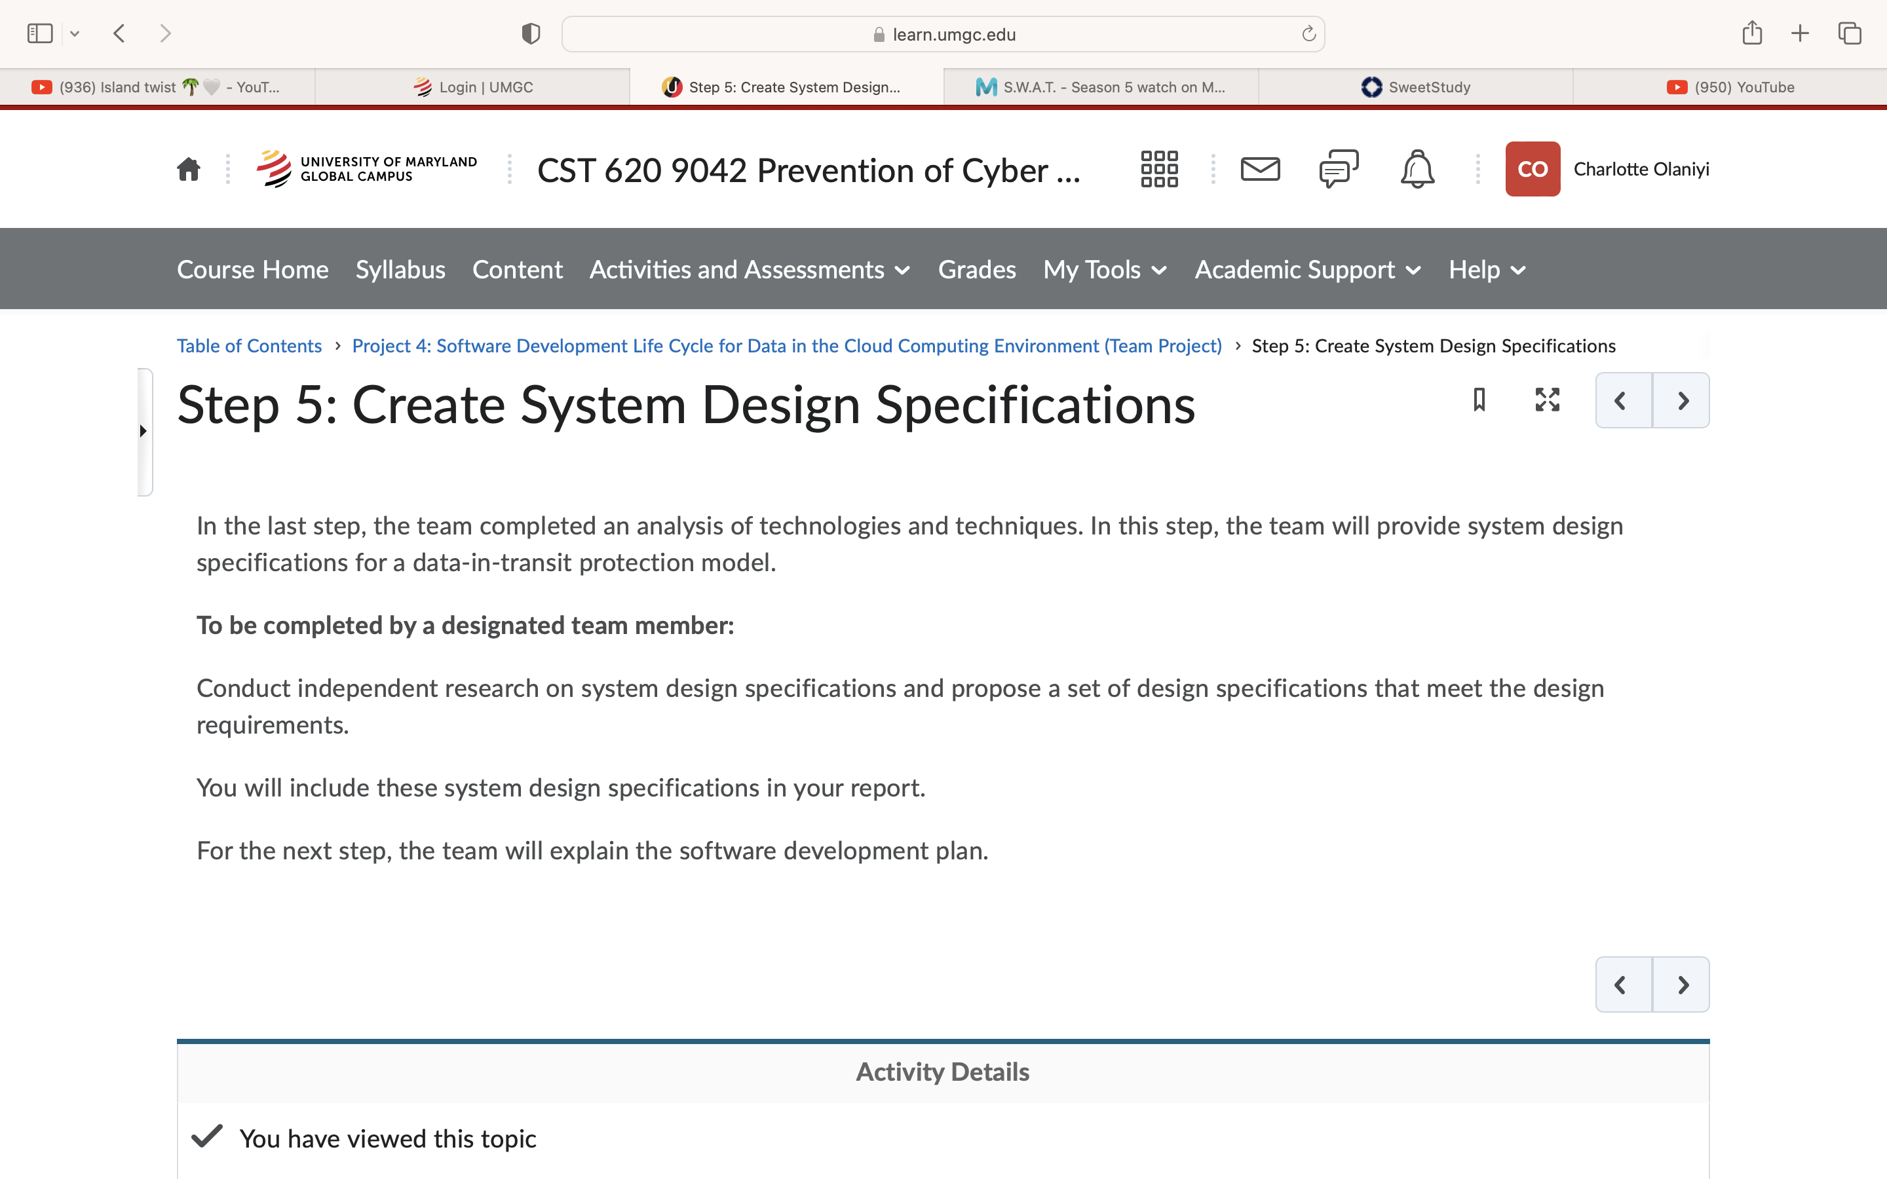Click the learn.umgc.edu address field
The width and height of the screenshot is (1887, 1179).
(x=943, y=34)
